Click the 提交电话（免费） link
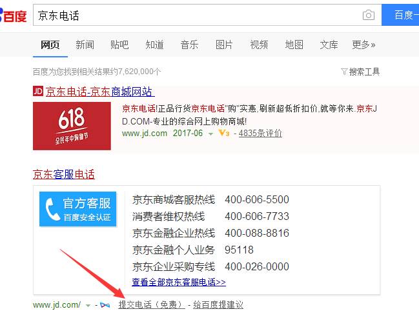Screen dimensions: 419x318 [x=152, y=304]
